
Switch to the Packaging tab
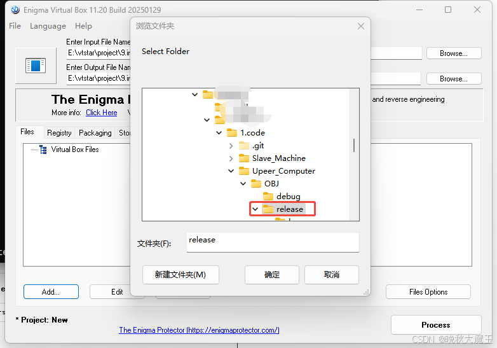[x=95, y=133]
